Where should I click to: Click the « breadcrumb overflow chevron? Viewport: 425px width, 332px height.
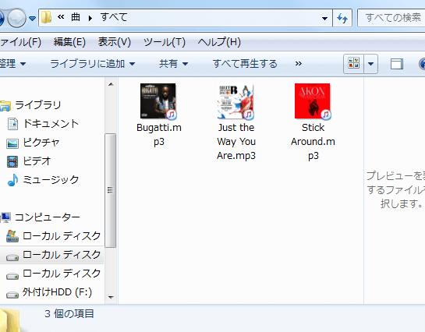[x=61, y=17]
